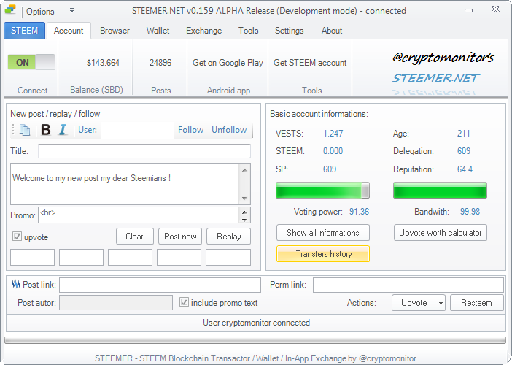Click post body scrollbar down arrow

pos(244,199)
